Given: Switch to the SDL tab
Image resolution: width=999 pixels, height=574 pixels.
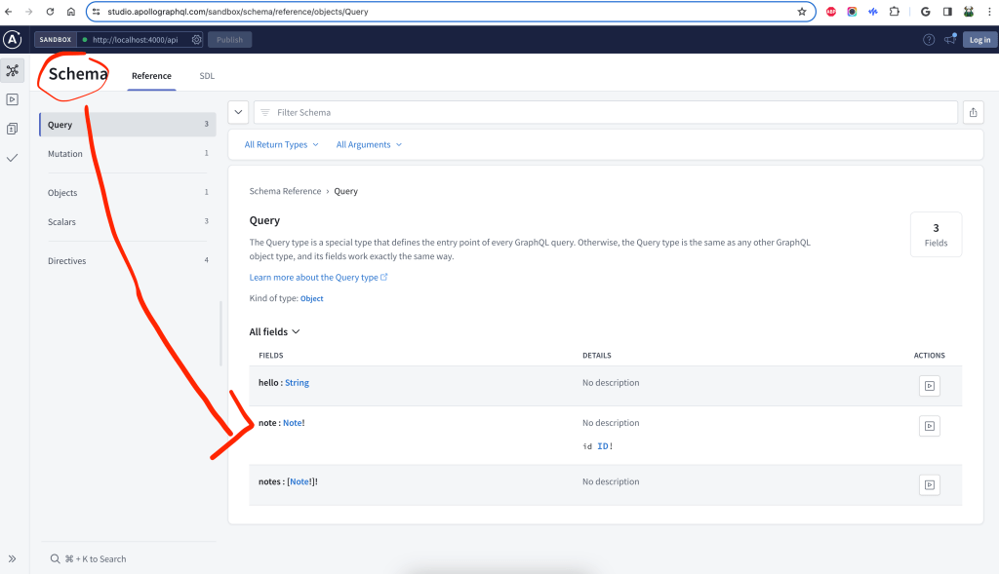Looking at the screenshot, I should (x=207, y=76).
